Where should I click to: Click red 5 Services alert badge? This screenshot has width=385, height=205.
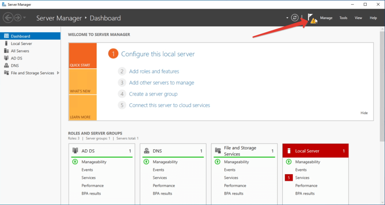pyautogui.click(x=289, y=178)
